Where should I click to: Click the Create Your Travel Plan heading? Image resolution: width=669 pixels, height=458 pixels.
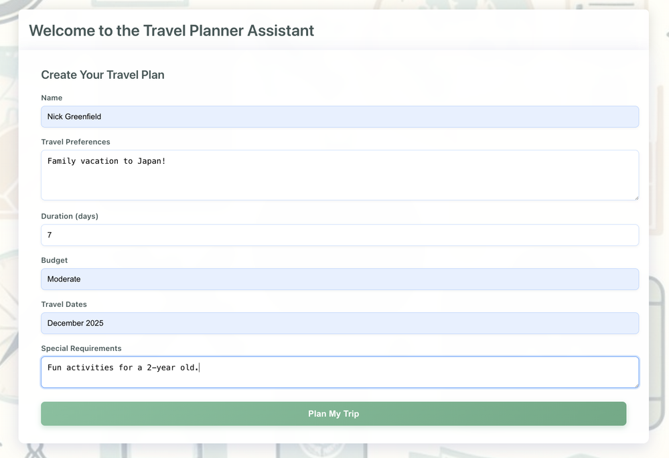pyautogui.click(x=102, y=75)
